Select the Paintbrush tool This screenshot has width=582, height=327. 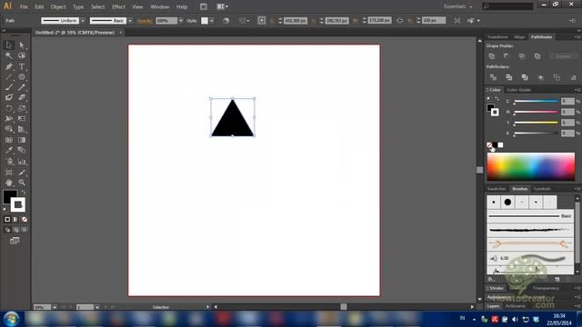(9, 87)
